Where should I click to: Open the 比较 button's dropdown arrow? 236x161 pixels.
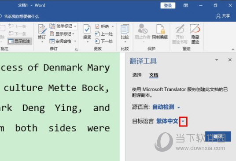pyautogui.click(x=125, y=42)
